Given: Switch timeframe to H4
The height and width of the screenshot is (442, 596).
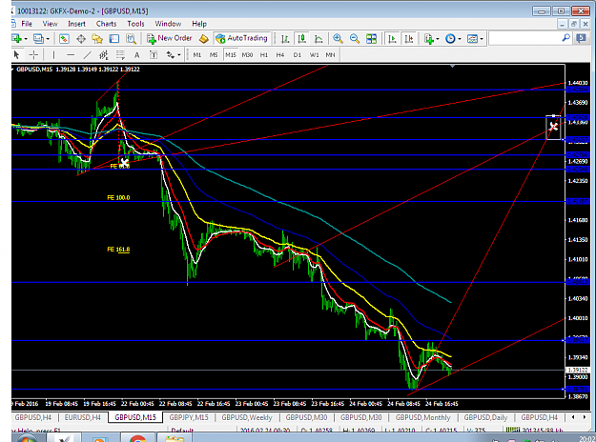Looking at the screenshot, I should [x=280, y=55].
